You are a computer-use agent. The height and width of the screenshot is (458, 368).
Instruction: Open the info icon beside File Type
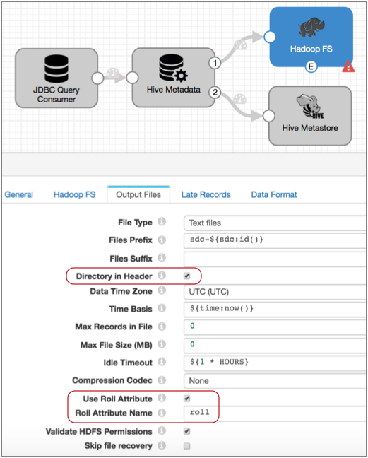click(x=162, y=222)
